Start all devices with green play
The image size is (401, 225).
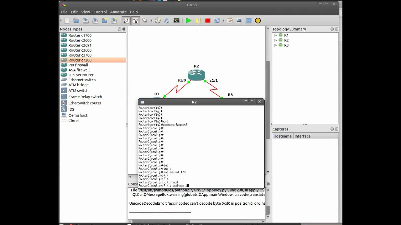tap(189, 21)
